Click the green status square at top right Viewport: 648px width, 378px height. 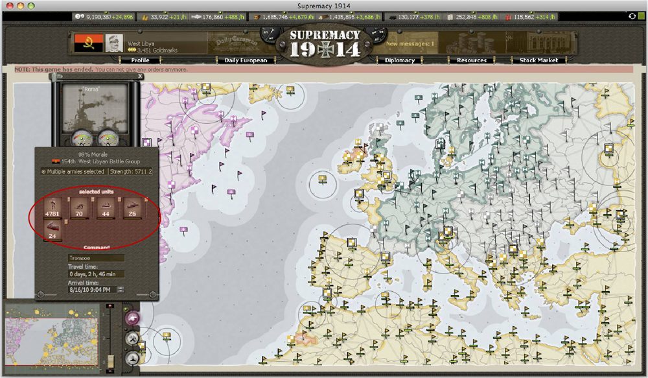(641, 16)
